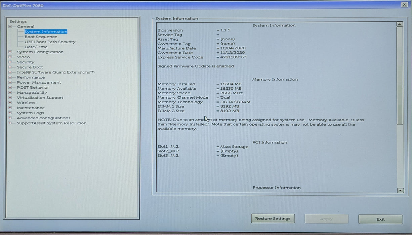Select the General tree label
The width and height of the screenshot is (412, 235).
[26, 27]
